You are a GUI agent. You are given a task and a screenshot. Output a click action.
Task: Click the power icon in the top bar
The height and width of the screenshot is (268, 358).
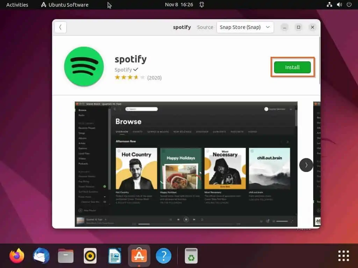pos(349,5)
